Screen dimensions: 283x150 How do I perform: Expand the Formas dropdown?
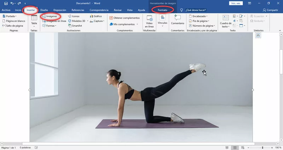coord(49,26)
